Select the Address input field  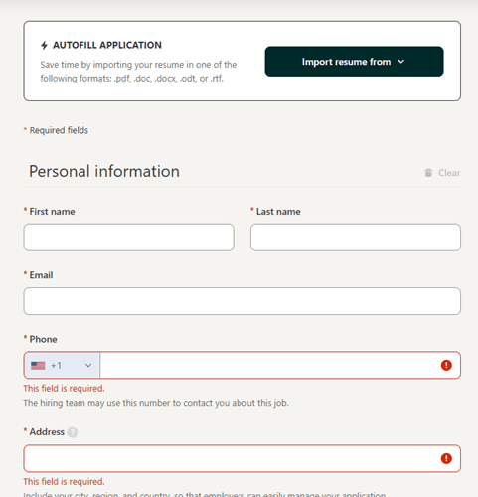pos(242,458)
